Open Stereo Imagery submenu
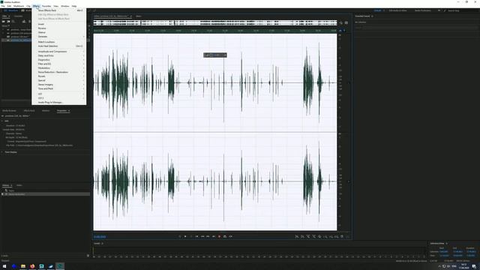Viewport: 480px width, 270px height. coord(59,85)
